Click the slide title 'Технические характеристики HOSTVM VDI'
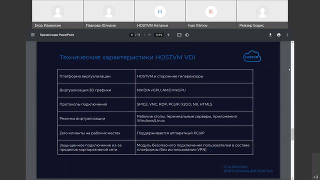This screenshot has width=320, height=180. (127, 57)
